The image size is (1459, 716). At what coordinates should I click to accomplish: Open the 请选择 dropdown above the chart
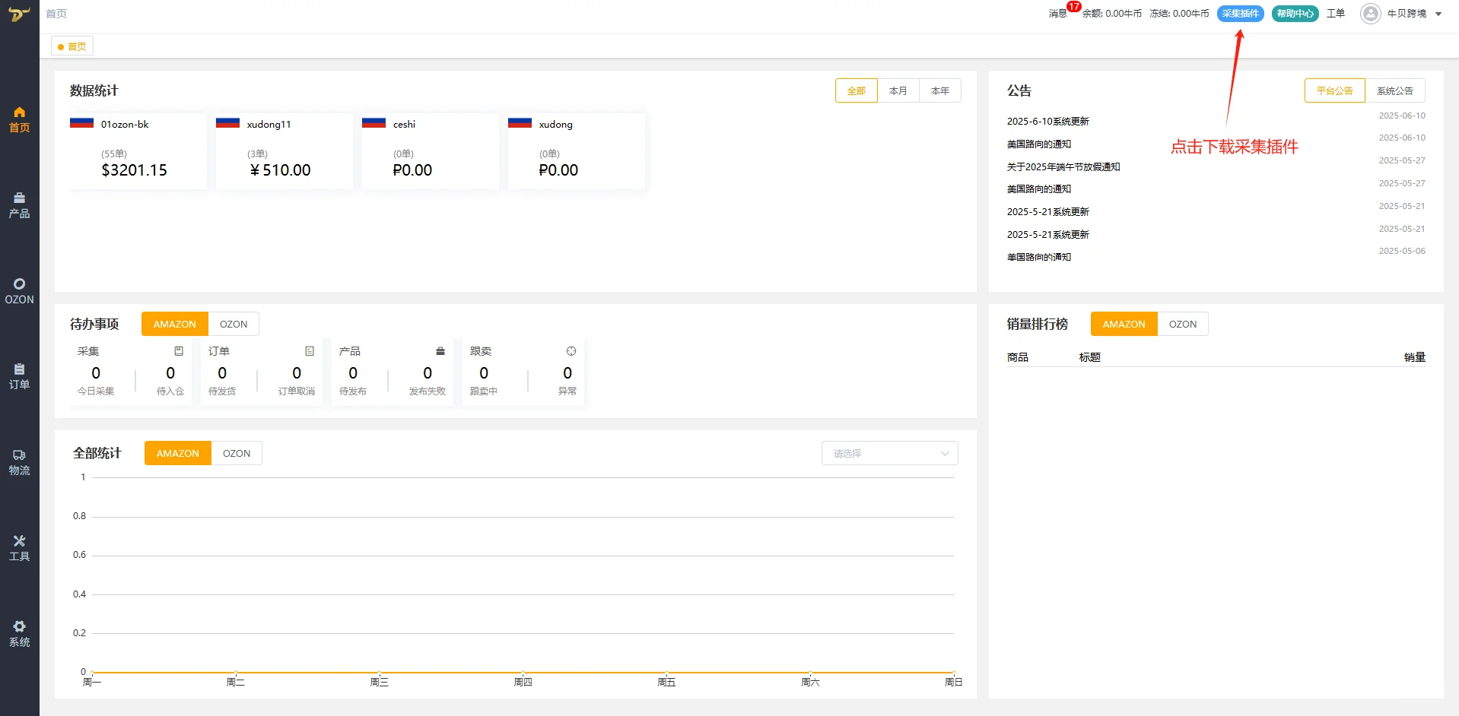889,453
